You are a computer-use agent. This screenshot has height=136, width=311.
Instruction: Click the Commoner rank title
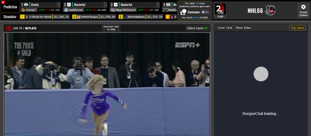tap(193, 12)
